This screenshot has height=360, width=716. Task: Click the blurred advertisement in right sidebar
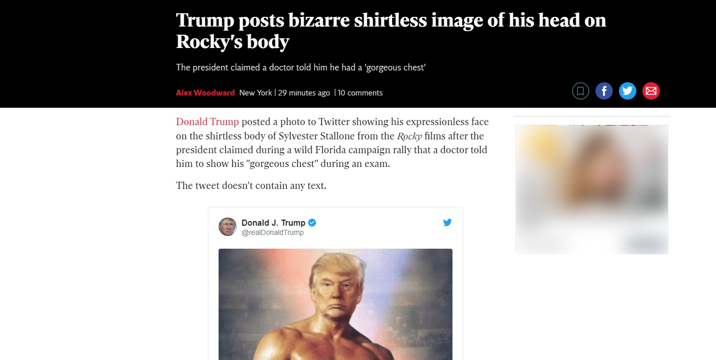point(592,189)
